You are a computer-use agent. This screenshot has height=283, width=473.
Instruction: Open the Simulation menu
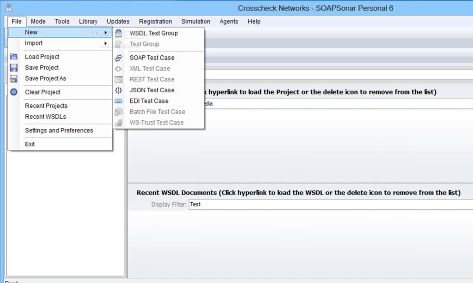[x=196, y=21]
